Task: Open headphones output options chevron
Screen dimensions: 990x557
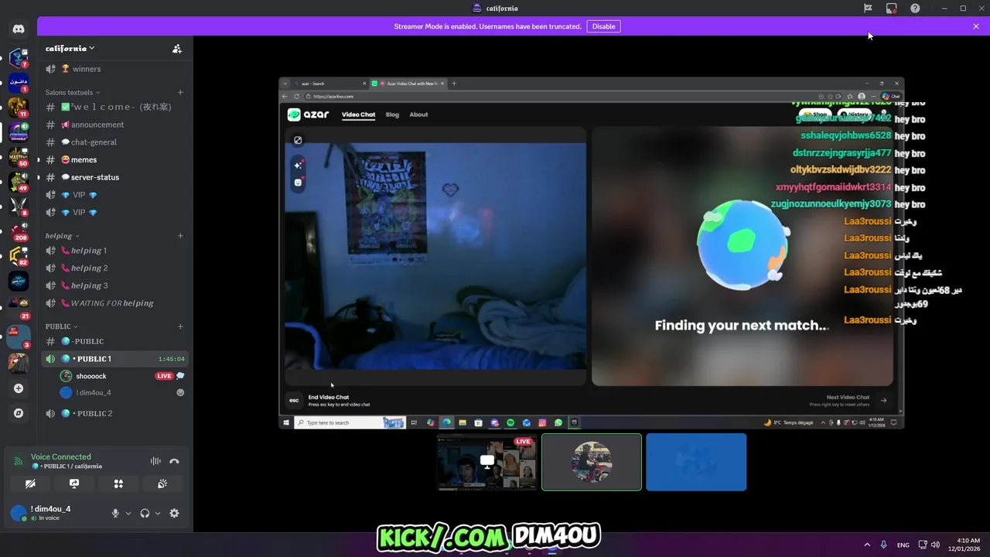Action: (158, 513)
